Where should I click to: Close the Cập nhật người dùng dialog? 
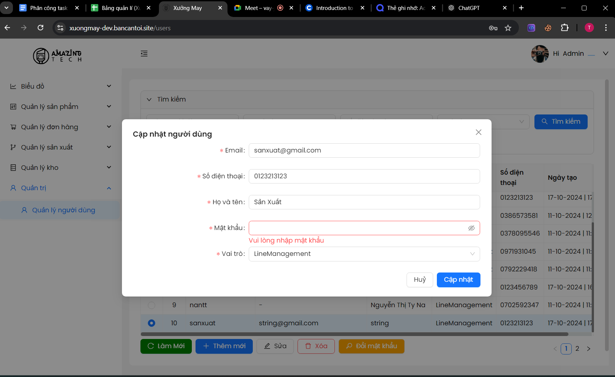tap(478, 132)
